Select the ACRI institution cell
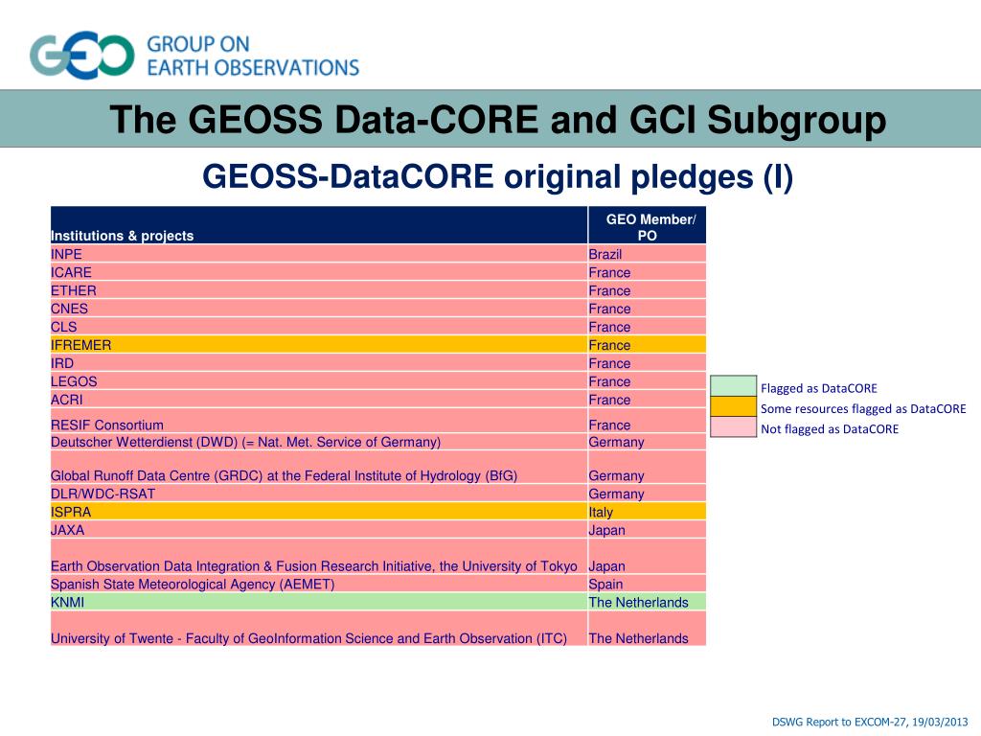 click(319, 399)
